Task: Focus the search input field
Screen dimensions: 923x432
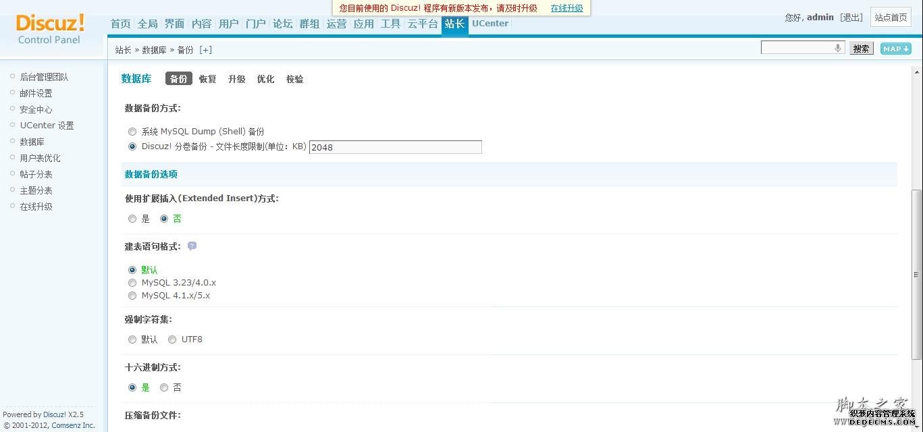Action: coord(803,48)
